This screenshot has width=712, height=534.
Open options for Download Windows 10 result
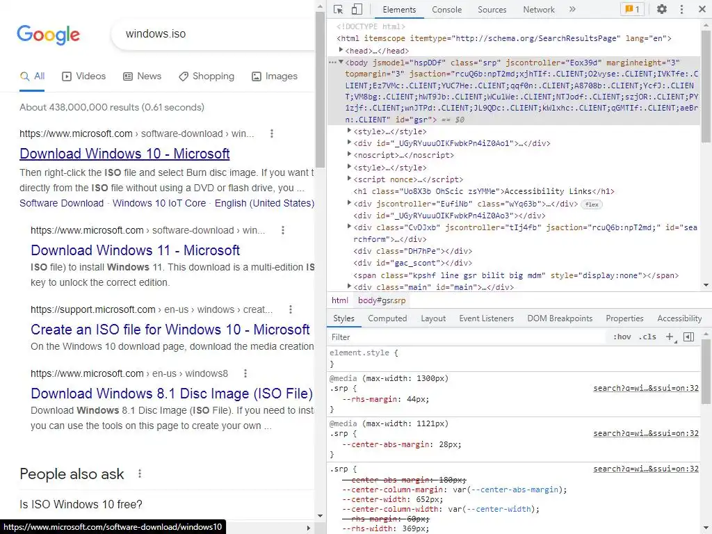coord(272,133)
